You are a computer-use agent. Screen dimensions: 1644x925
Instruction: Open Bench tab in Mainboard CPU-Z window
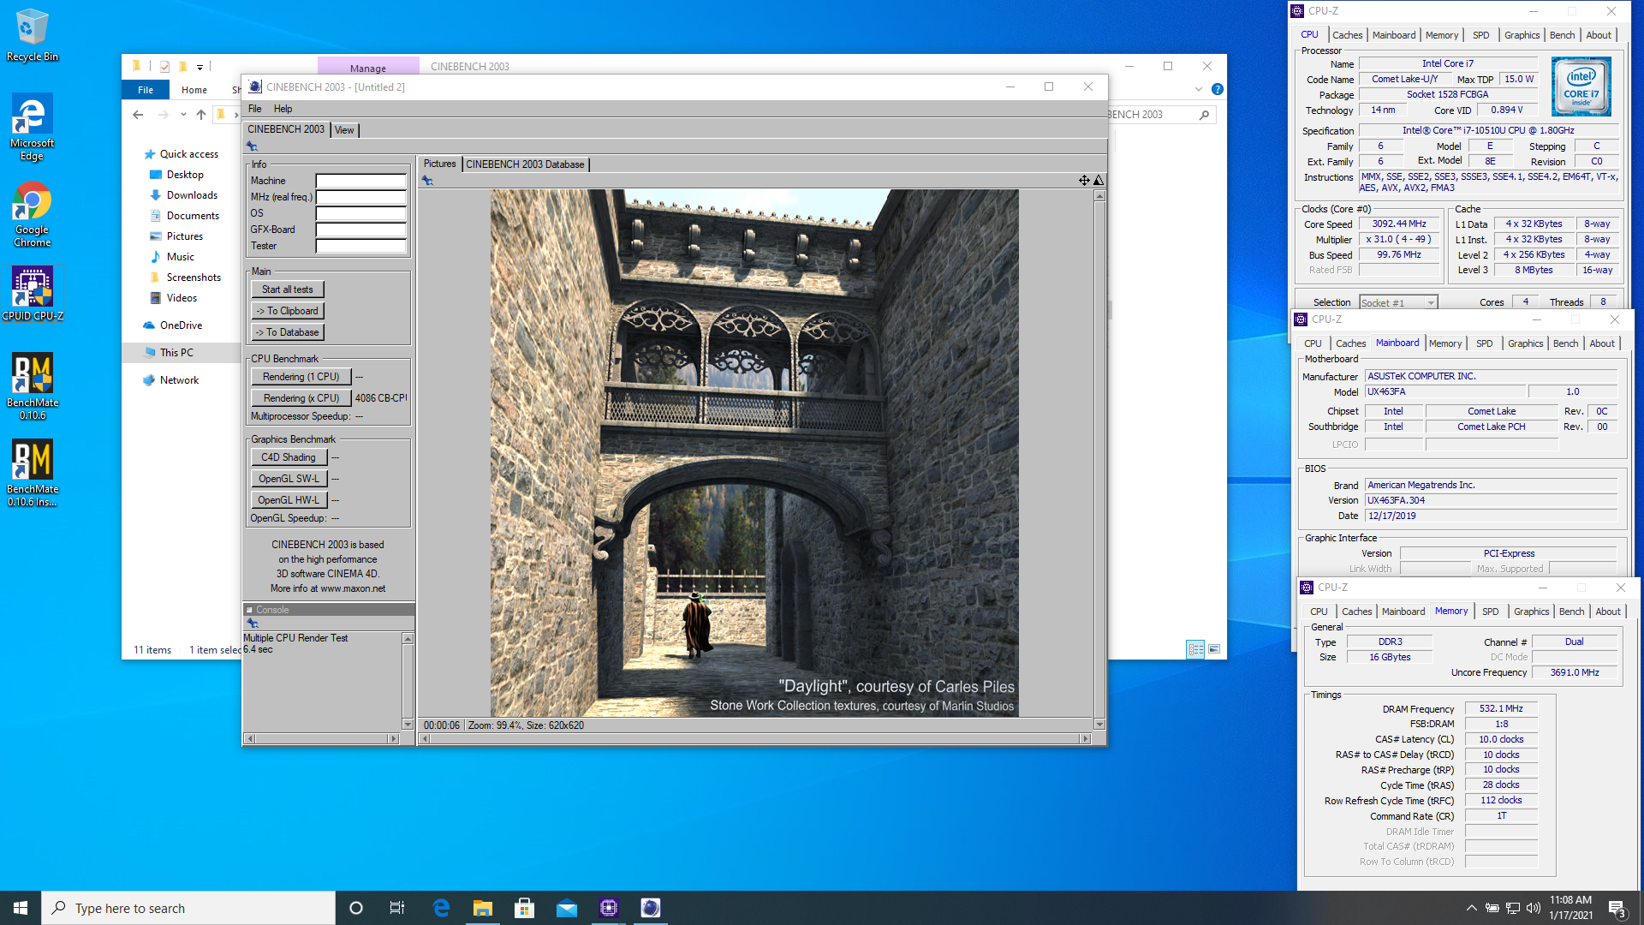tap(1565, 343)
